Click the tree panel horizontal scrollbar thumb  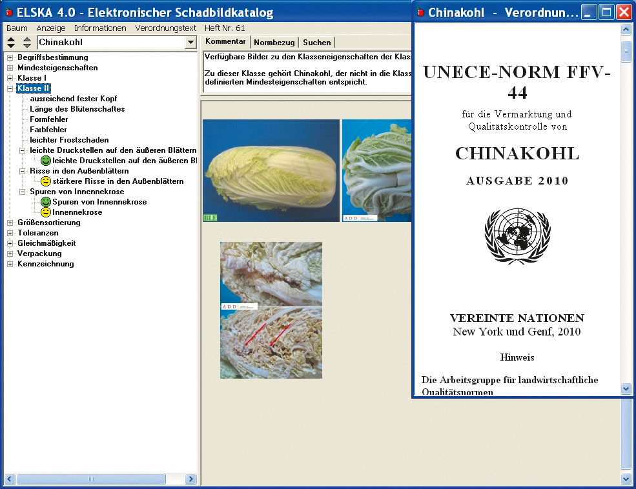coord(91,479)
